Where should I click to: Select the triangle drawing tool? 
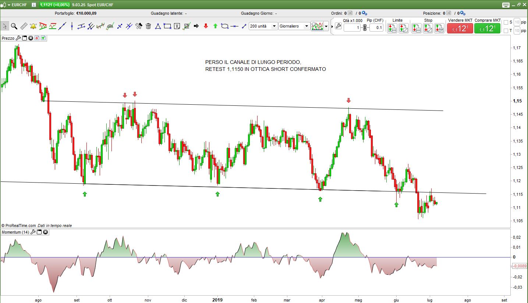click(158, 26)
